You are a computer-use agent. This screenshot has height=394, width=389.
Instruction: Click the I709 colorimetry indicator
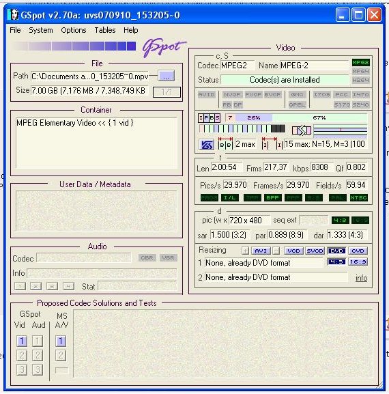321,95
